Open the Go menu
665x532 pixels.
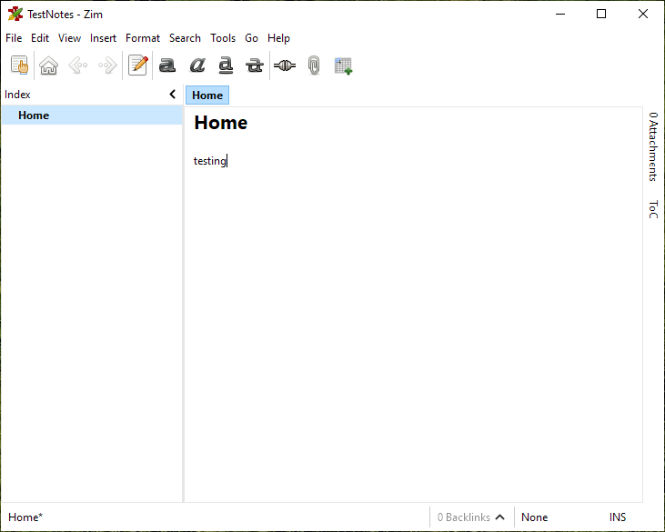251,38
